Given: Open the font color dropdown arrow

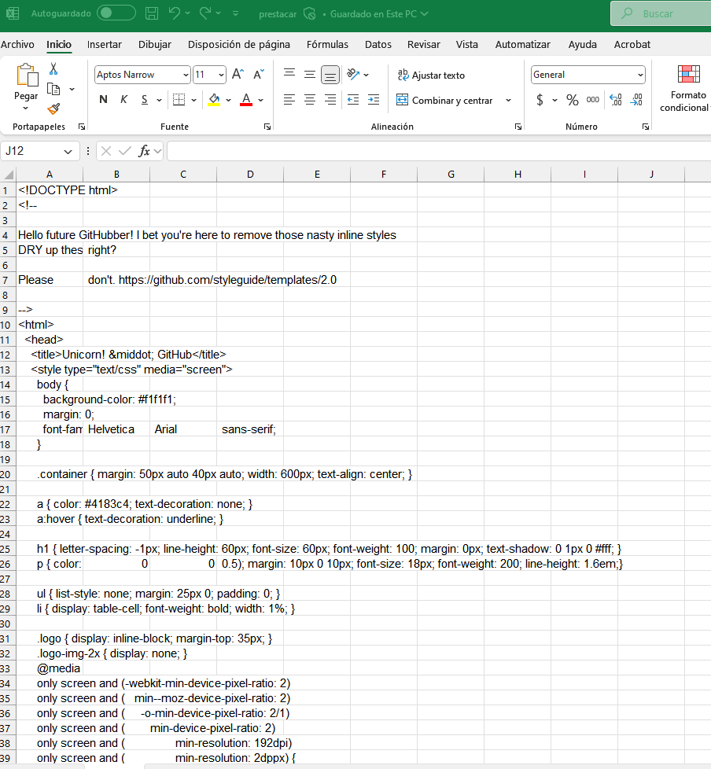Looking at the screenshot, I should 261,101.
